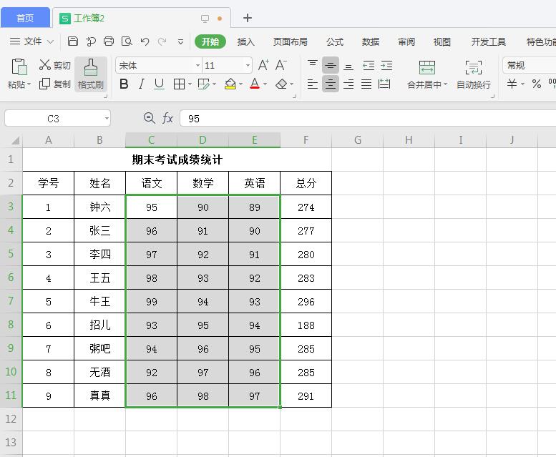Toggle Underline formatting
Screen dimensions: 556x457
[x=159, y=84]
